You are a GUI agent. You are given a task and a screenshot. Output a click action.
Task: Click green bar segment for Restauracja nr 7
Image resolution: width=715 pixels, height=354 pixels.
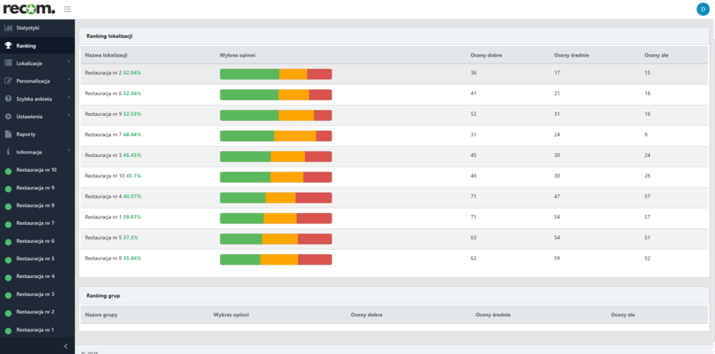(246, 136)
